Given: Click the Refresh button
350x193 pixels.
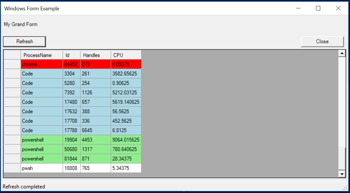Looking at the screenshot, I should coord(24,42).
